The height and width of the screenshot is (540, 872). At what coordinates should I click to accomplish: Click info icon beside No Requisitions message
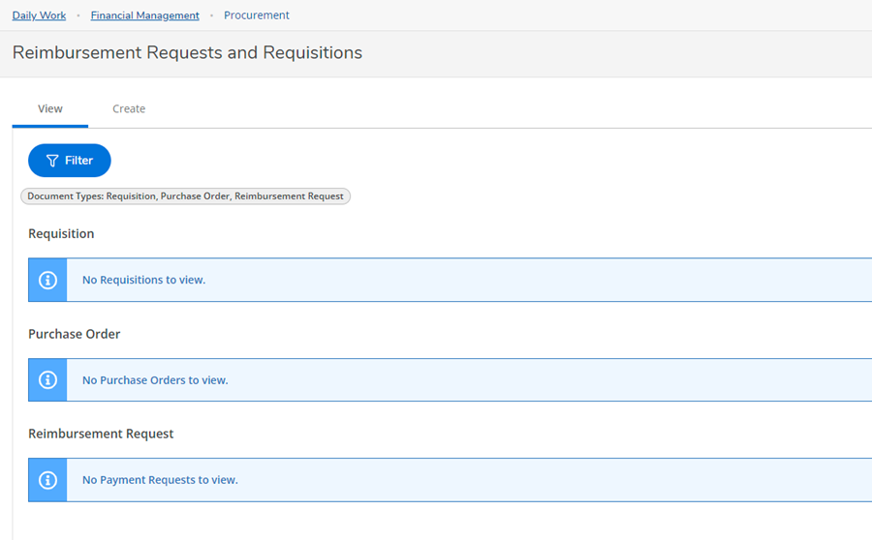click(47, 280)
